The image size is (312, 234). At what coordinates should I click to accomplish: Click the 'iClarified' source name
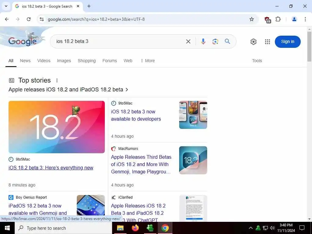pos(125,197)
